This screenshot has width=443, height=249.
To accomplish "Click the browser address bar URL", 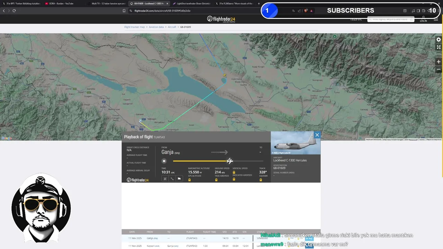I will coord(162,11).
